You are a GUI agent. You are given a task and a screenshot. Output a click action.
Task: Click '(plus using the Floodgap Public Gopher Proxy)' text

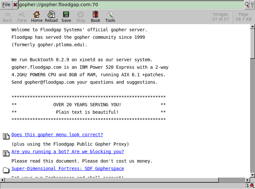pos(70,144)
